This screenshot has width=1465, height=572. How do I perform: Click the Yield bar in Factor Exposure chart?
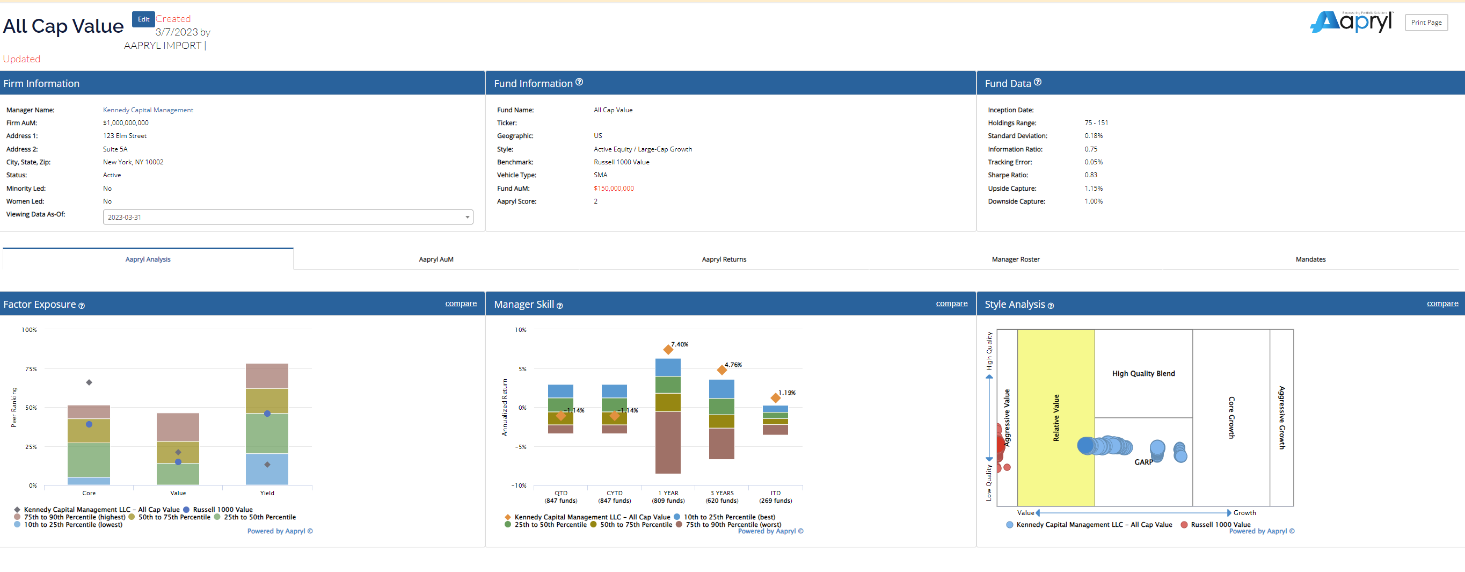267,424
